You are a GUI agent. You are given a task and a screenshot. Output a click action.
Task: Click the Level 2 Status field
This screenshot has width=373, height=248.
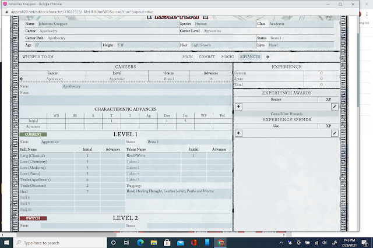point(189,226)
